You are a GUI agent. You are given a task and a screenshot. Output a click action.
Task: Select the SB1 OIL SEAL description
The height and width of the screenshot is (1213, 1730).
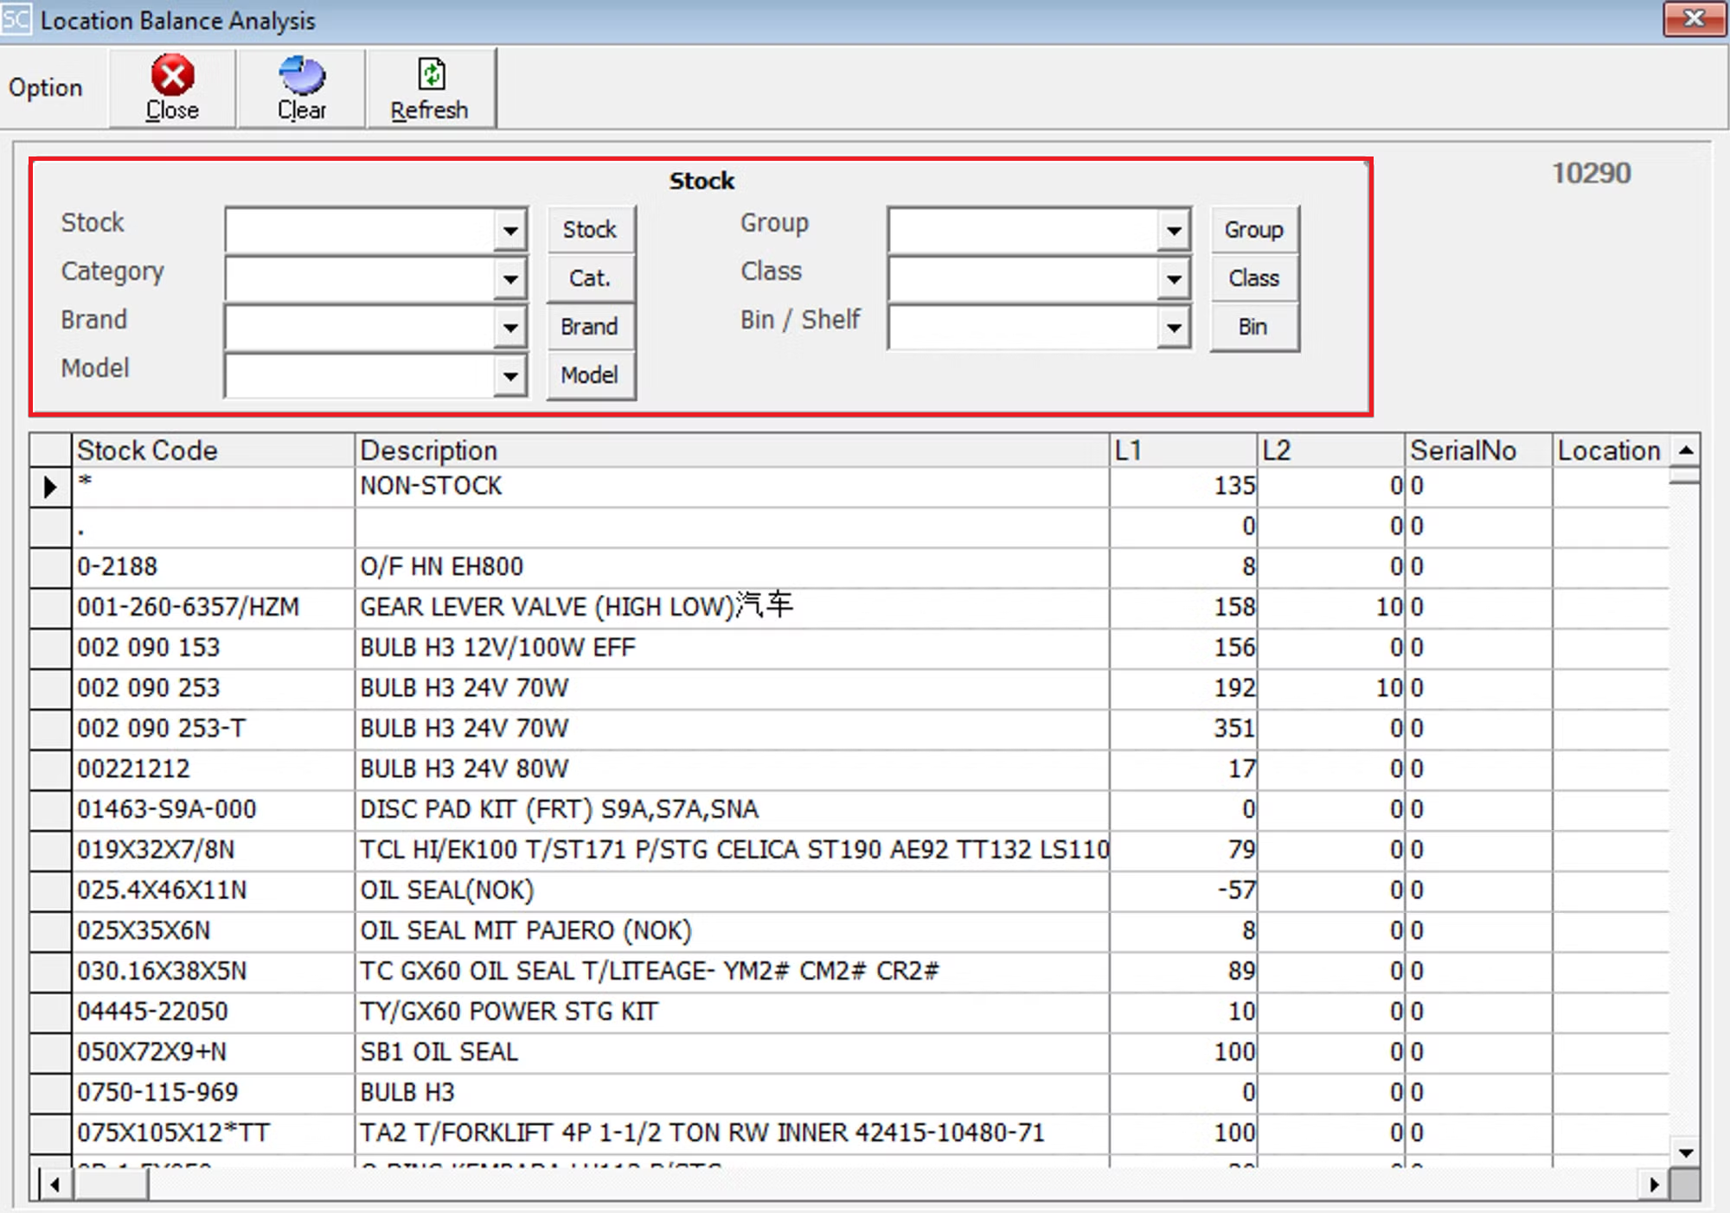tap(732, 1053)
